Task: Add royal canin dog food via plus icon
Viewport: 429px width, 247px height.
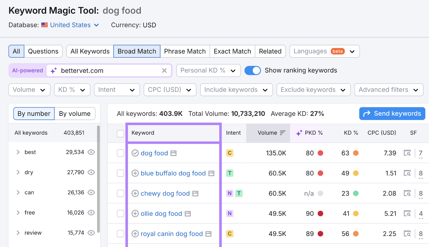Action: (135, 234)
